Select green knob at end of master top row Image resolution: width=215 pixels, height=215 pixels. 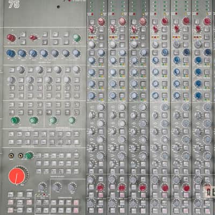[x=77, y=38]
